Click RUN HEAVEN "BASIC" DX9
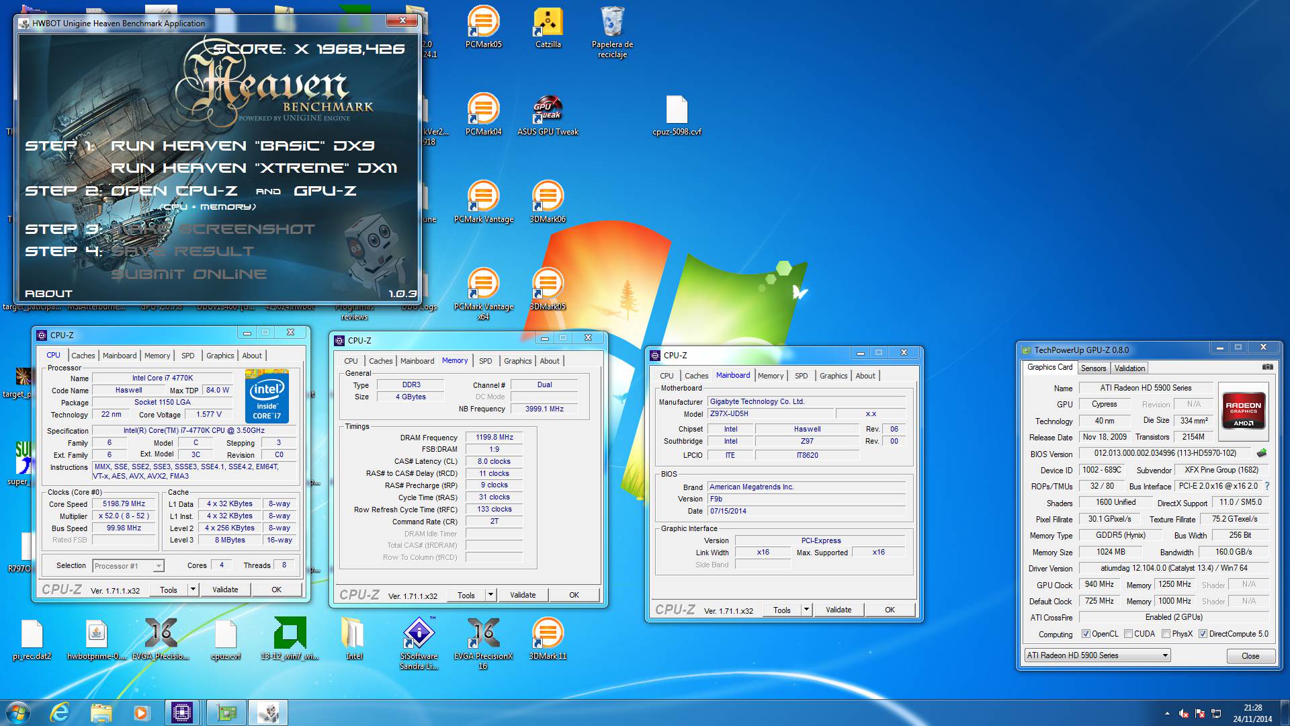 243,146
